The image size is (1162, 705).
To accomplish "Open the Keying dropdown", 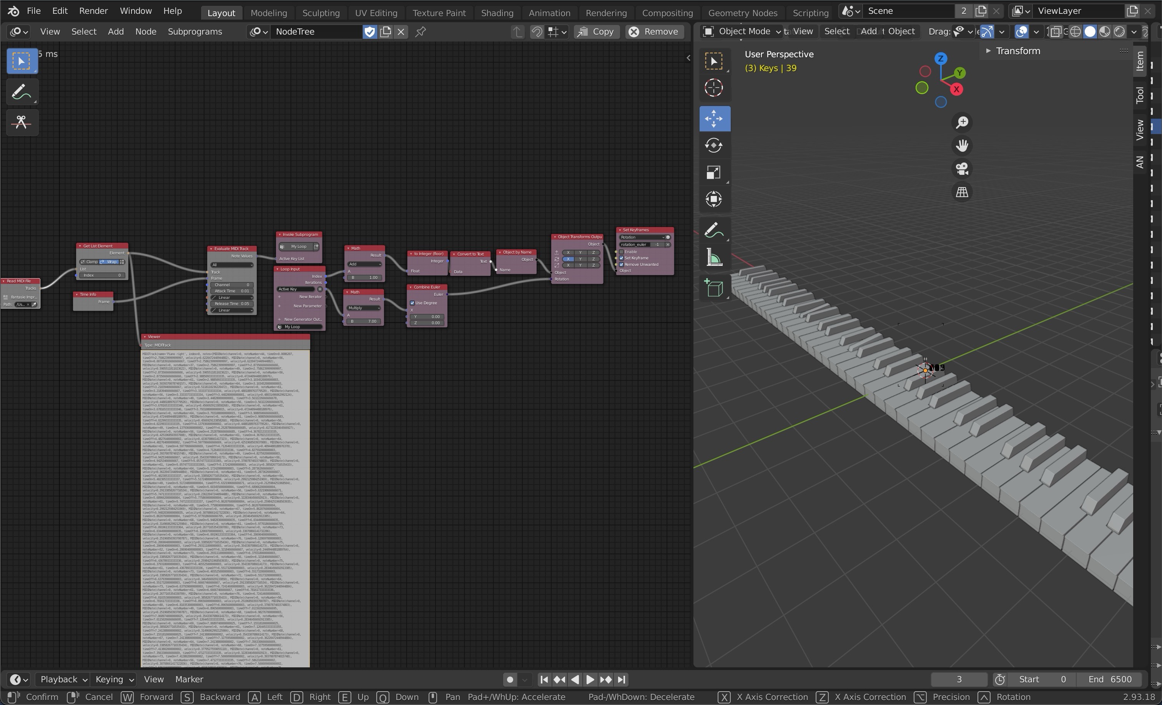I will point(115,679).
